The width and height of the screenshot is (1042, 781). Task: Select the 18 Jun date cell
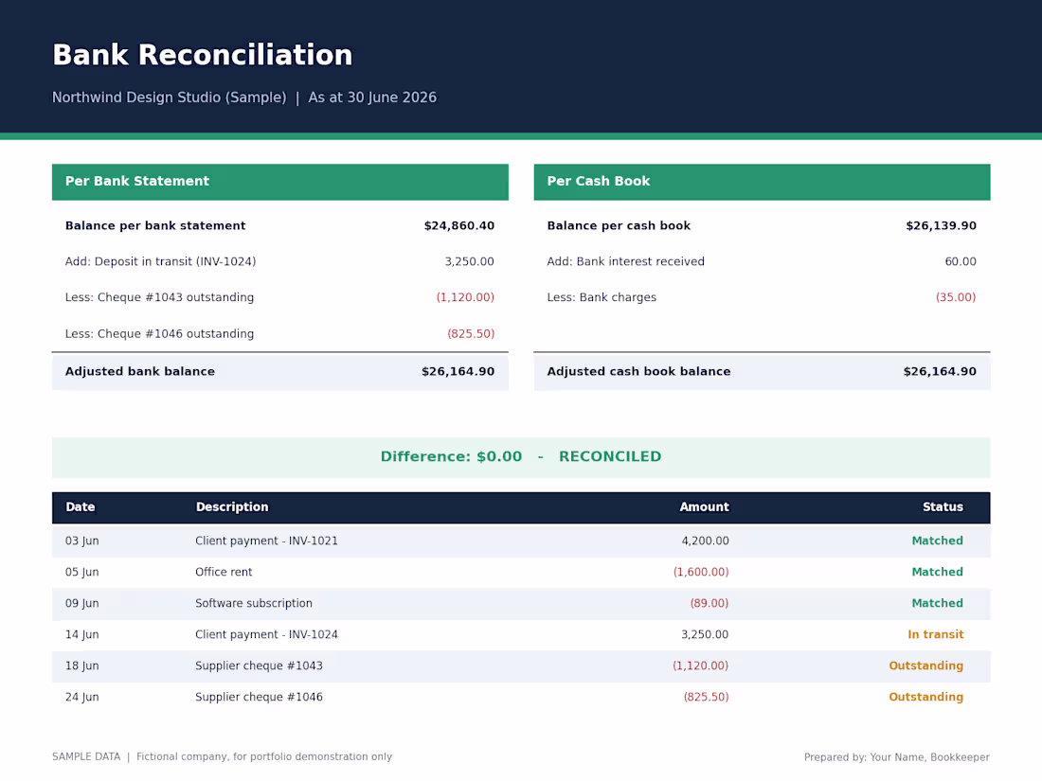pyautogui.click(x=81, y=666)
